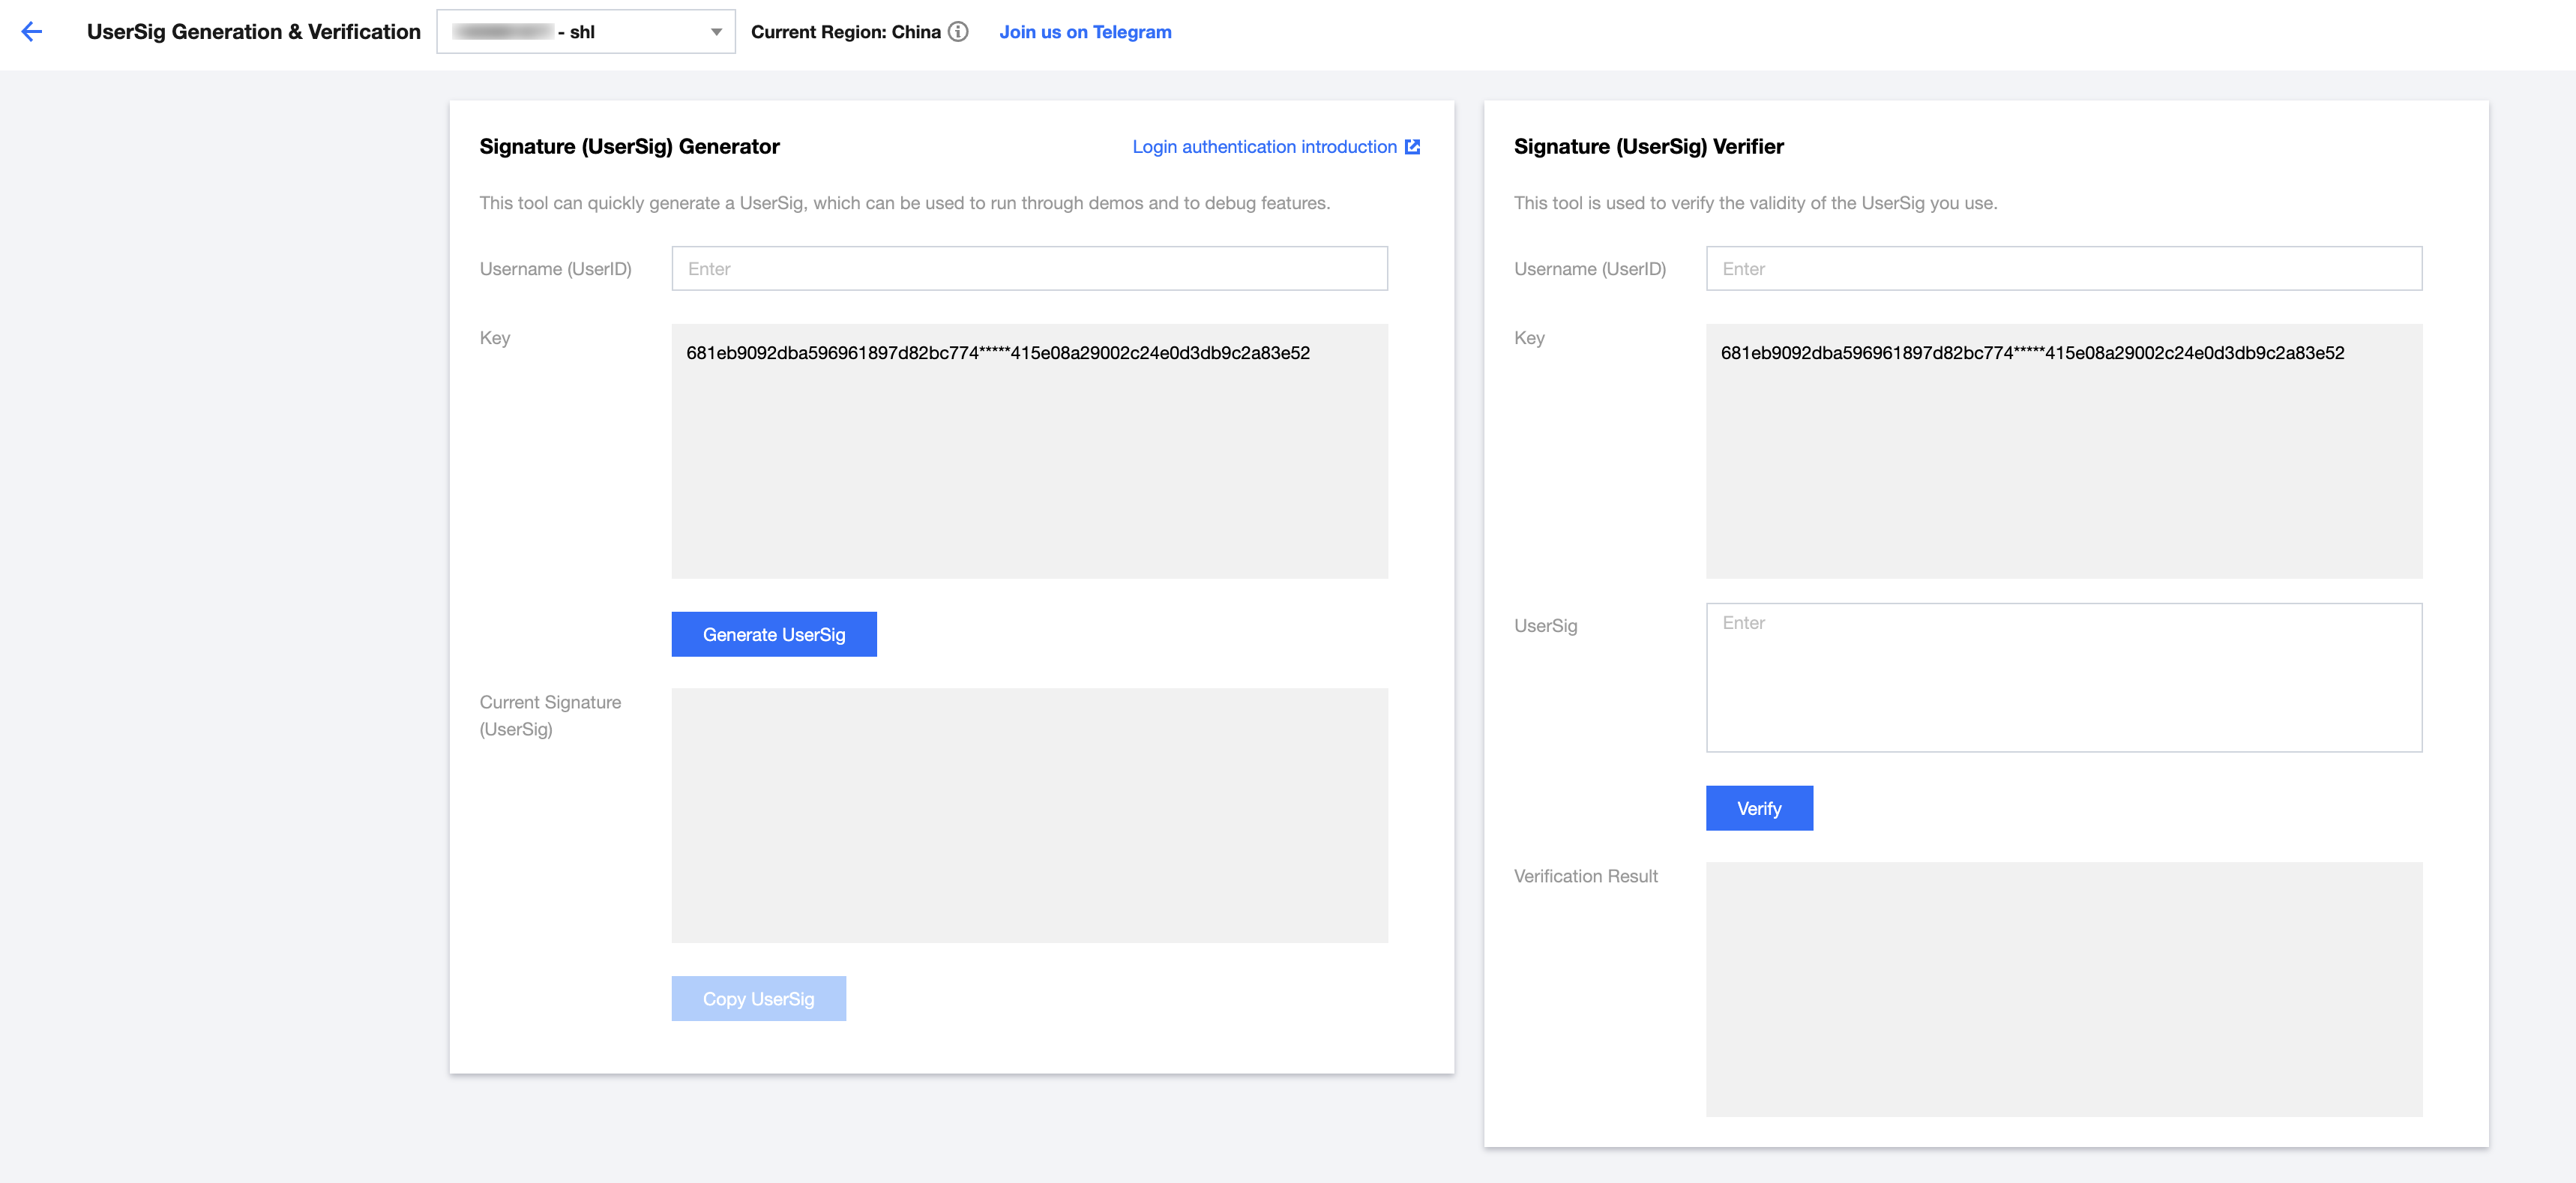The width and height of the screenshot is (2576, 1183).
Task: Click the Current Signature output area
Action: coord(1029,815)
